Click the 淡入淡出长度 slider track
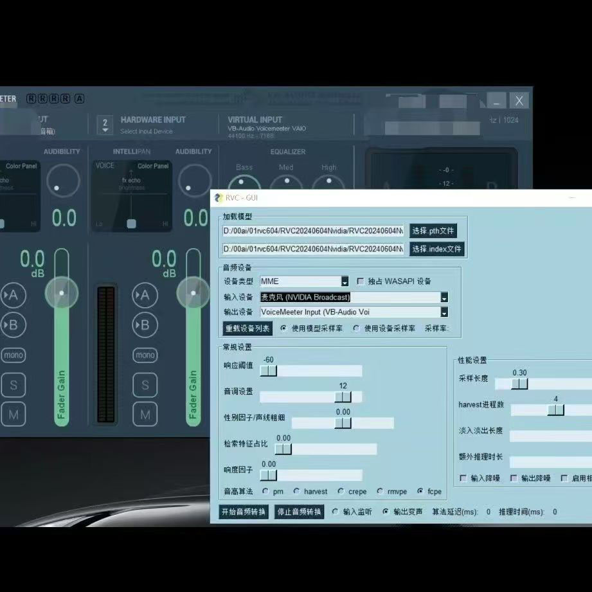 pyautogui.click(x=551, y=436)
